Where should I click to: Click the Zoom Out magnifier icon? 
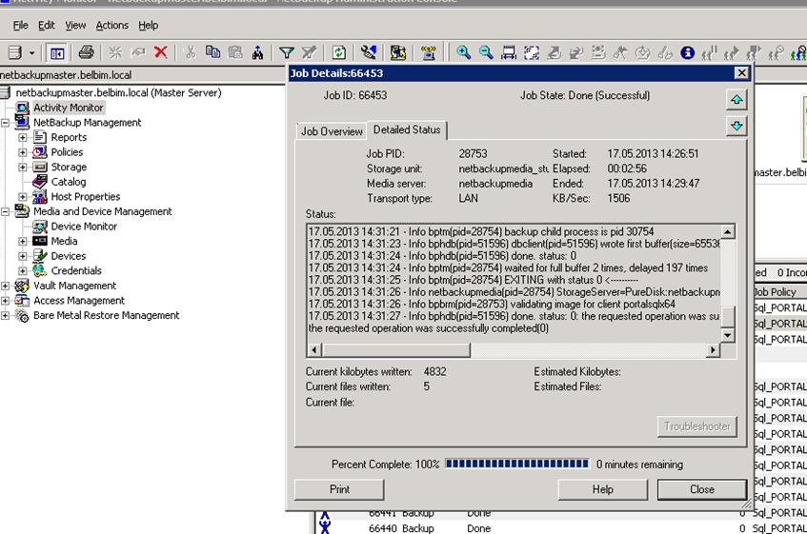(486, 52)
